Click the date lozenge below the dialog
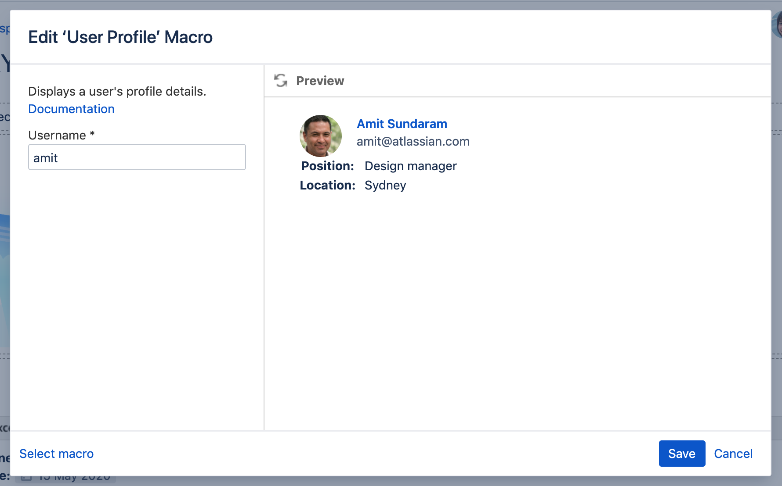 pyautogui.click(x=66, y=480)
